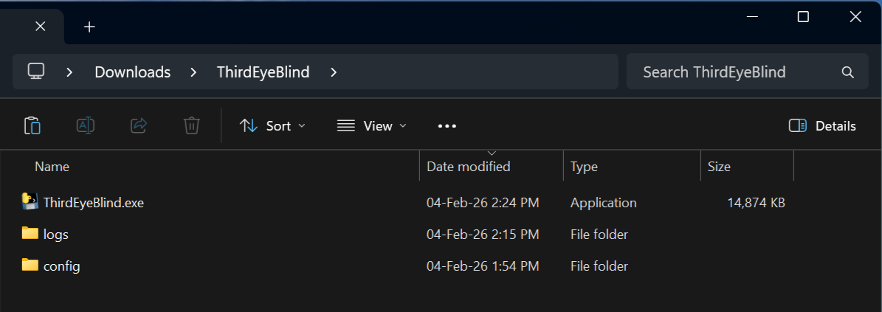Screen dimensions: 882x312
Task: Click the 04-Feb-26 1:54 PM date cell
Action: pos(483,266)
